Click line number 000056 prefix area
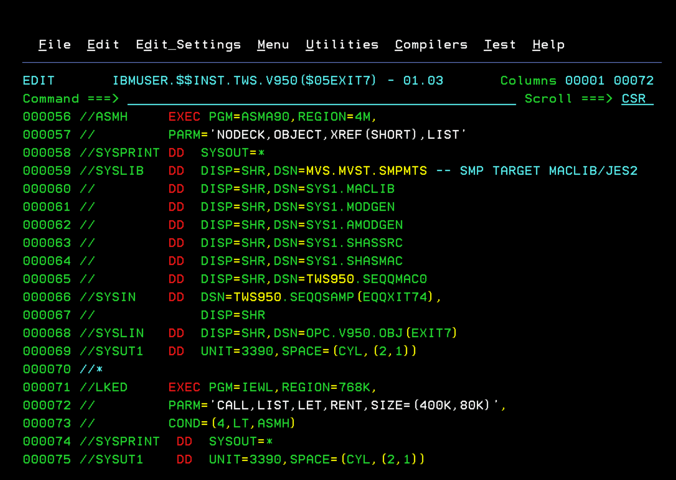The height and width of the screenshot is (480, 676). pos(47,117)
